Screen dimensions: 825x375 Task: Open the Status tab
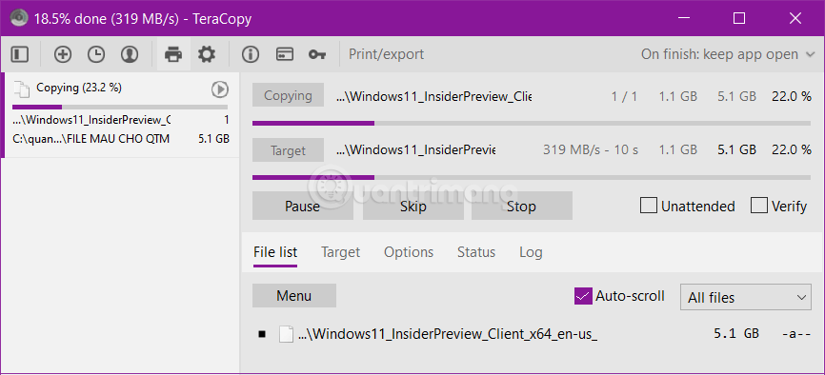(x=476, y=252)
